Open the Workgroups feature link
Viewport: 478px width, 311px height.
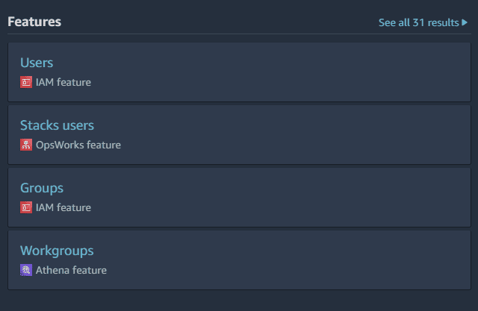57,251
